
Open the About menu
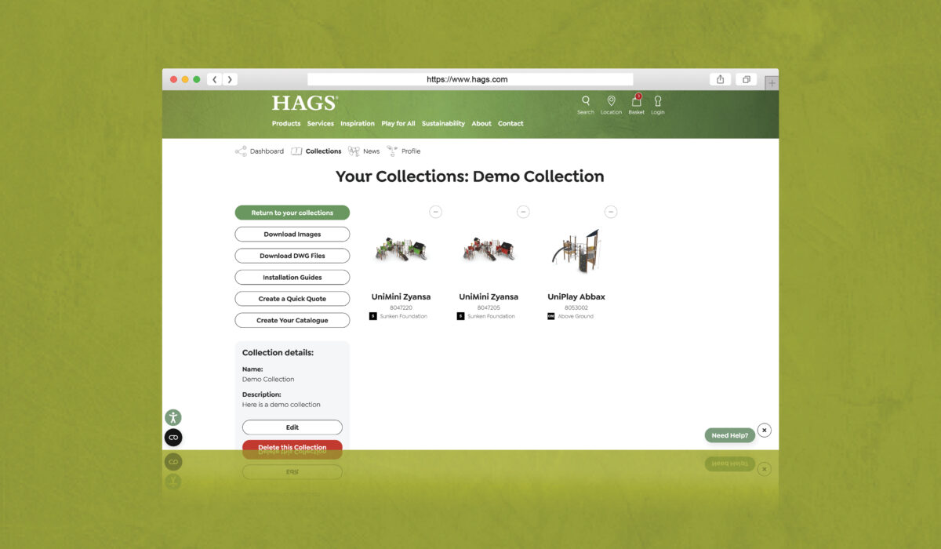[x=481, y=124]
